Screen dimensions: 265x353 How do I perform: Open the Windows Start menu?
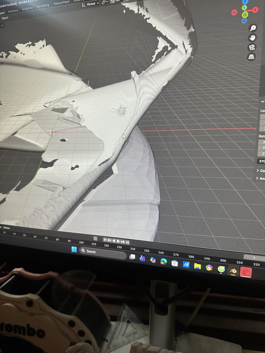point(74,249)
